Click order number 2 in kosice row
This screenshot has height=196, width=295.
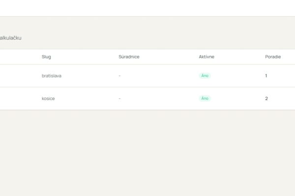(x=266, y=98)
